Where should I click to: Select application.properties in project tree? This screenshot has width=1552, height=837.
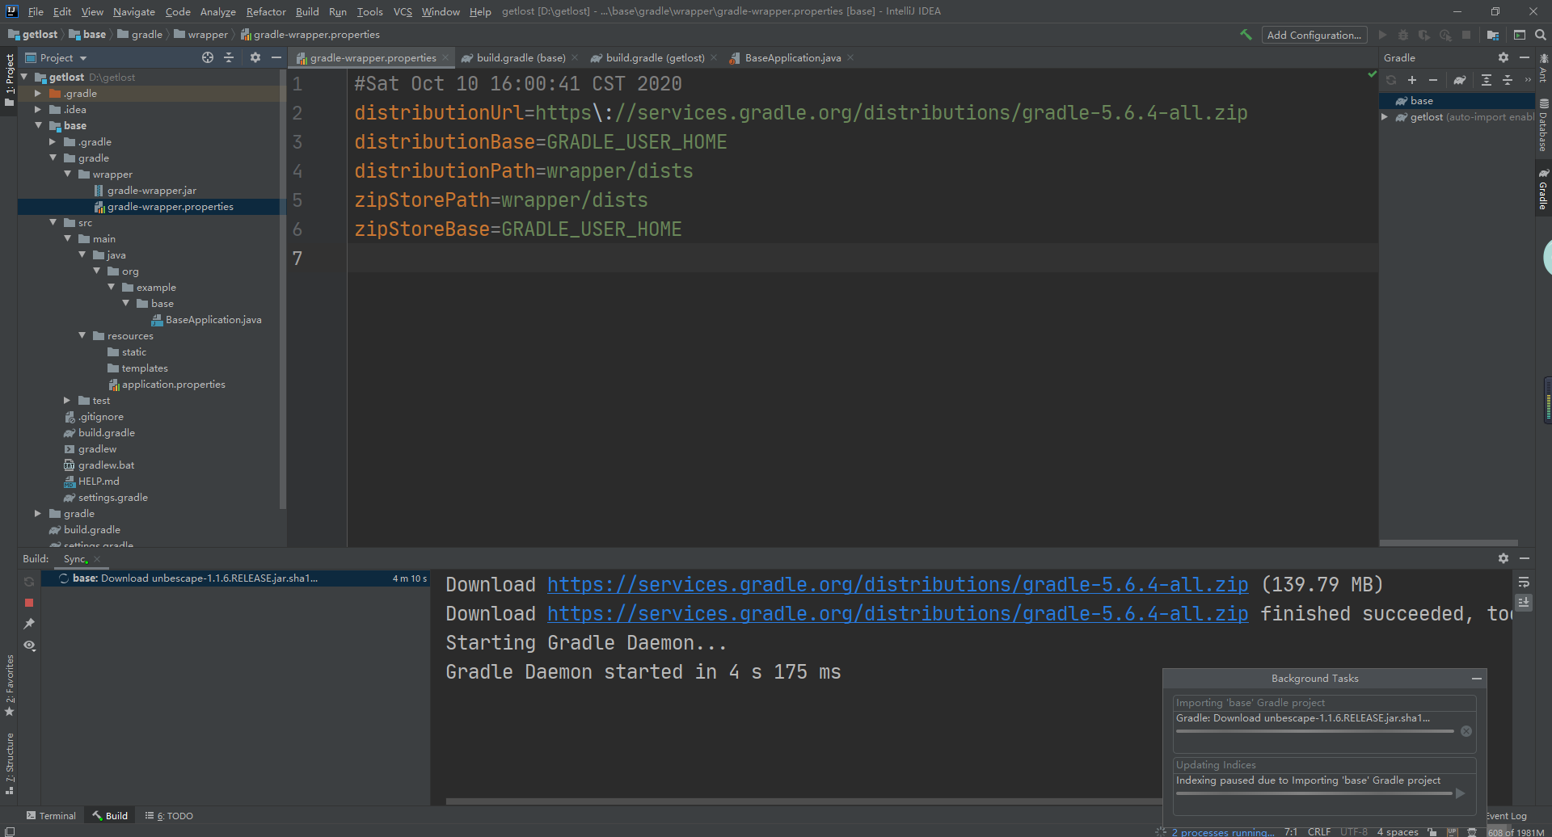(x=173, y=384)
